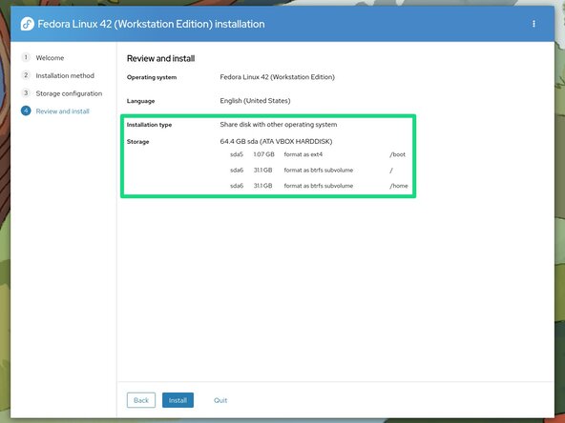The image size is (565, 423).
Task: Click the Back button
Action: point(141,400)
